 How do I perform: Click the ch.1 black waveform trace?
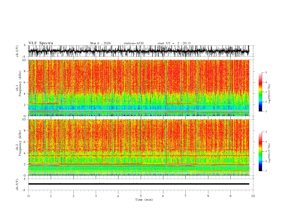(139, 51)
